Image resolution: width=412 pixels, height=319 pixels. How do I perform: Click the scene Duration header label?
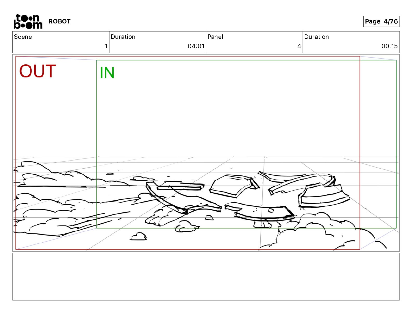click(x=123, y=37)
